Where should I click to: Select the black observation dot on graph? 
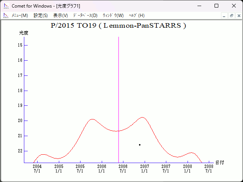point(140,144)
